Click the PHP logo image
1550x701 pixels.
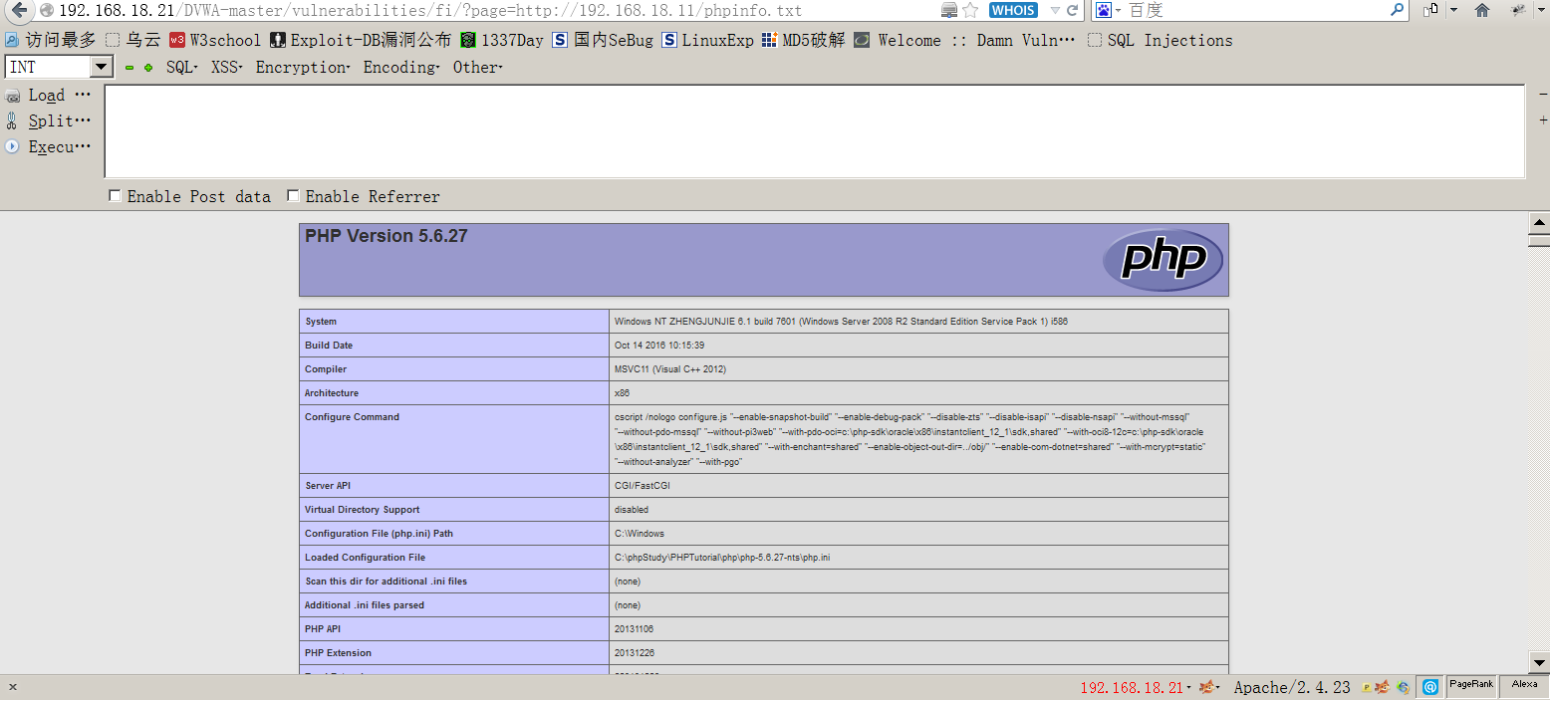pos(1162,260)
